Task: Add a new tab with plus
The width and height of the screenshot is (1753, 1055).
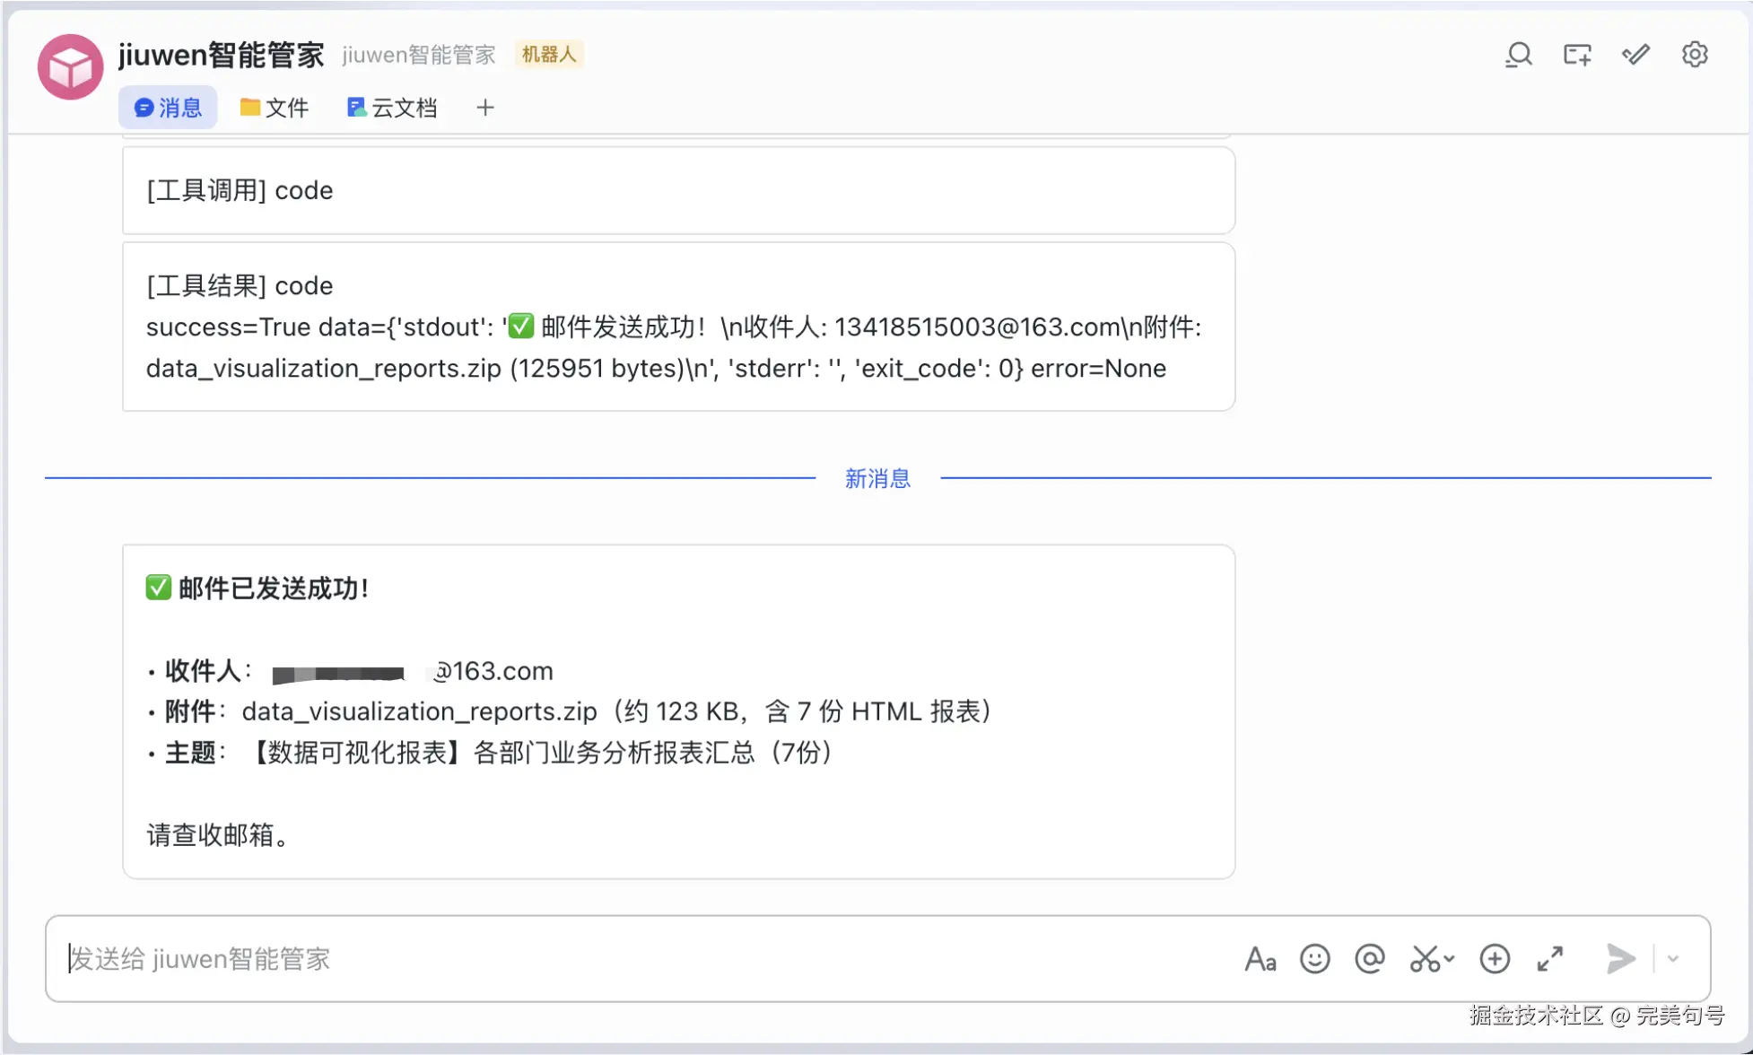Action: click(x=485, y=108)
